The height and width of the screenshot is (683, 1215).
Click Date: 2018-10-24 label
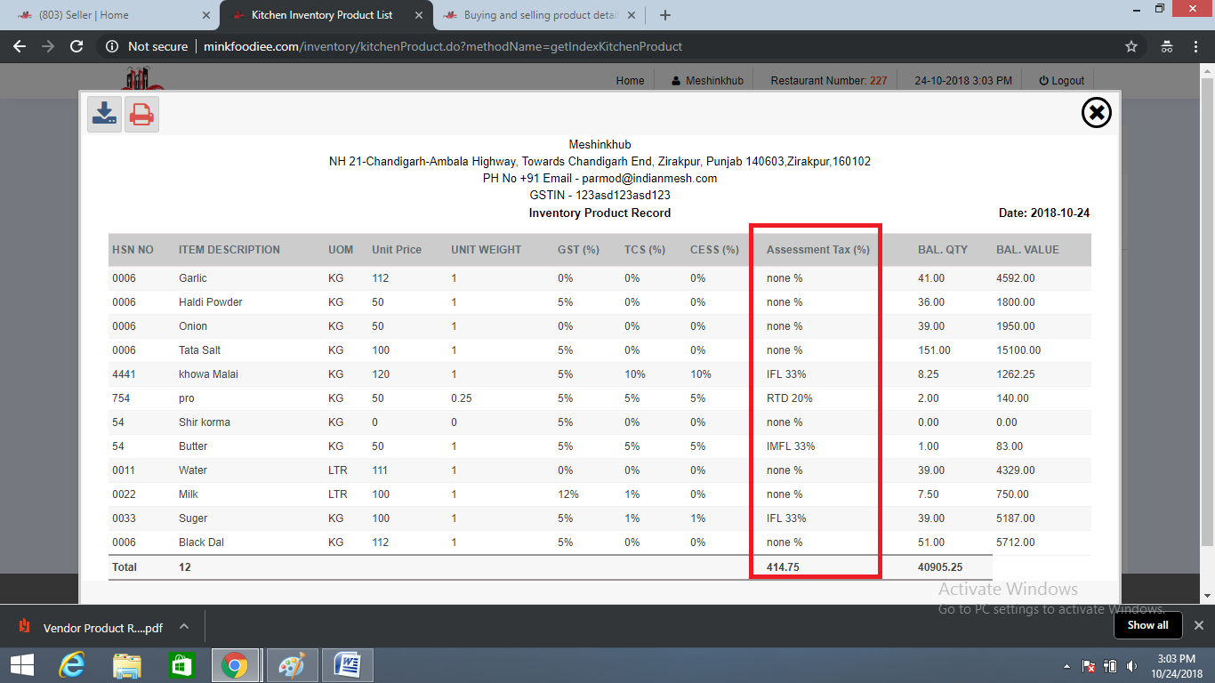coord(1044,213)
